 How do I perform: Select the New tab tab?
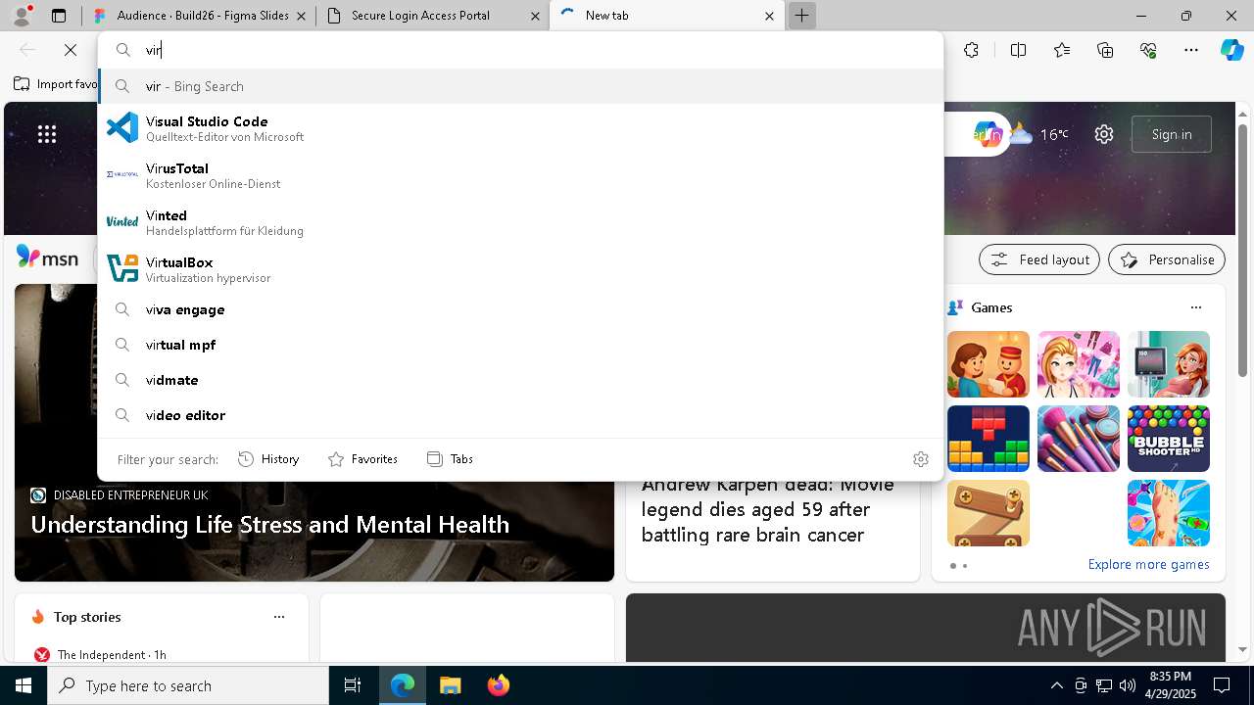click(x=666, y=16)
